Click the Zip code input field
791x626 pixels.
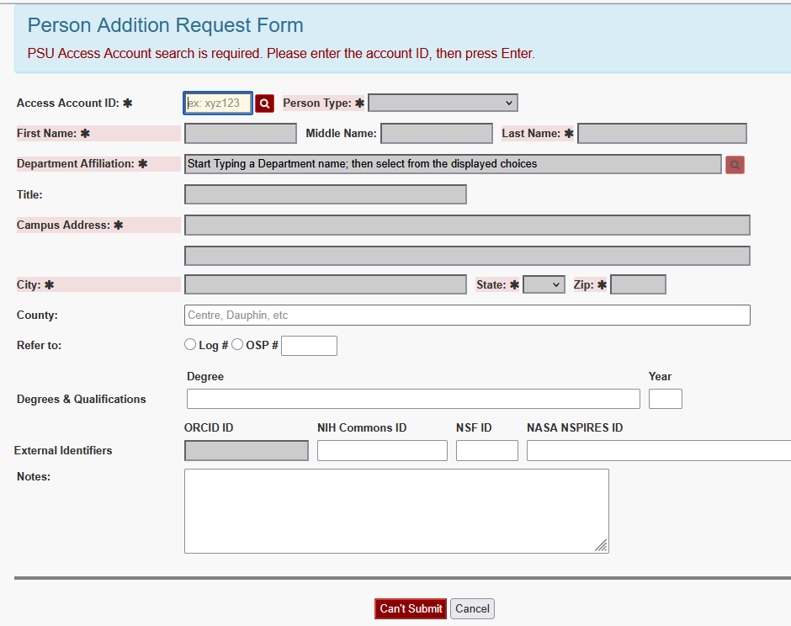(638, 284)
